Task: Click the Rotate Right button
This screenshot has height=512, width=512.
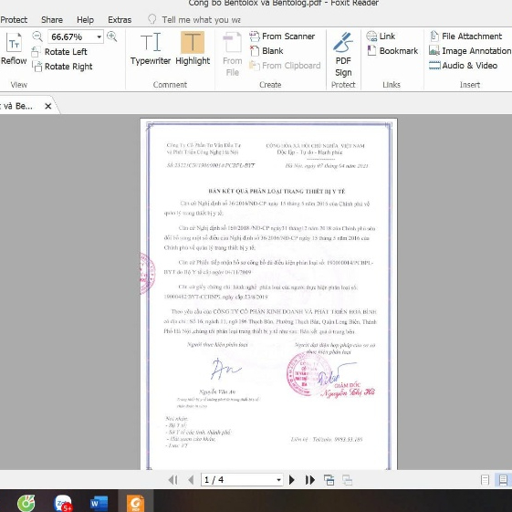Action: (x=62, y=67)
